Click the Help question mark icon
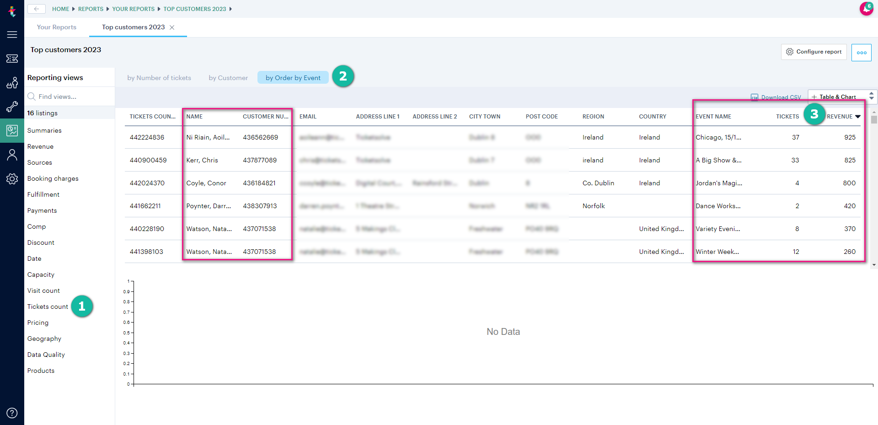 [12, 413]
